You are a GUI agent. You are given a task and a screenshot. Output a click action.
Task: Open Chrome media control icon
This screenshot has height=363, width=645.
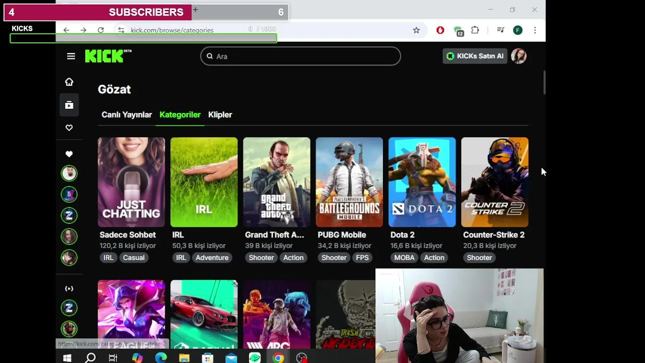[500, 30]
